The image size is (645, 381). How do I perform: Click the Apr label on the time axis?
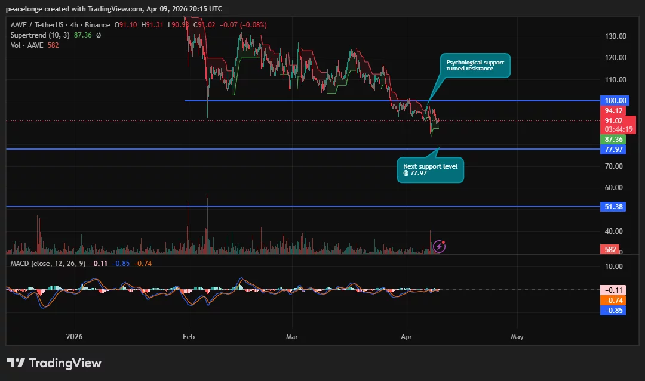pyautogui.click(x=406, y=337)
